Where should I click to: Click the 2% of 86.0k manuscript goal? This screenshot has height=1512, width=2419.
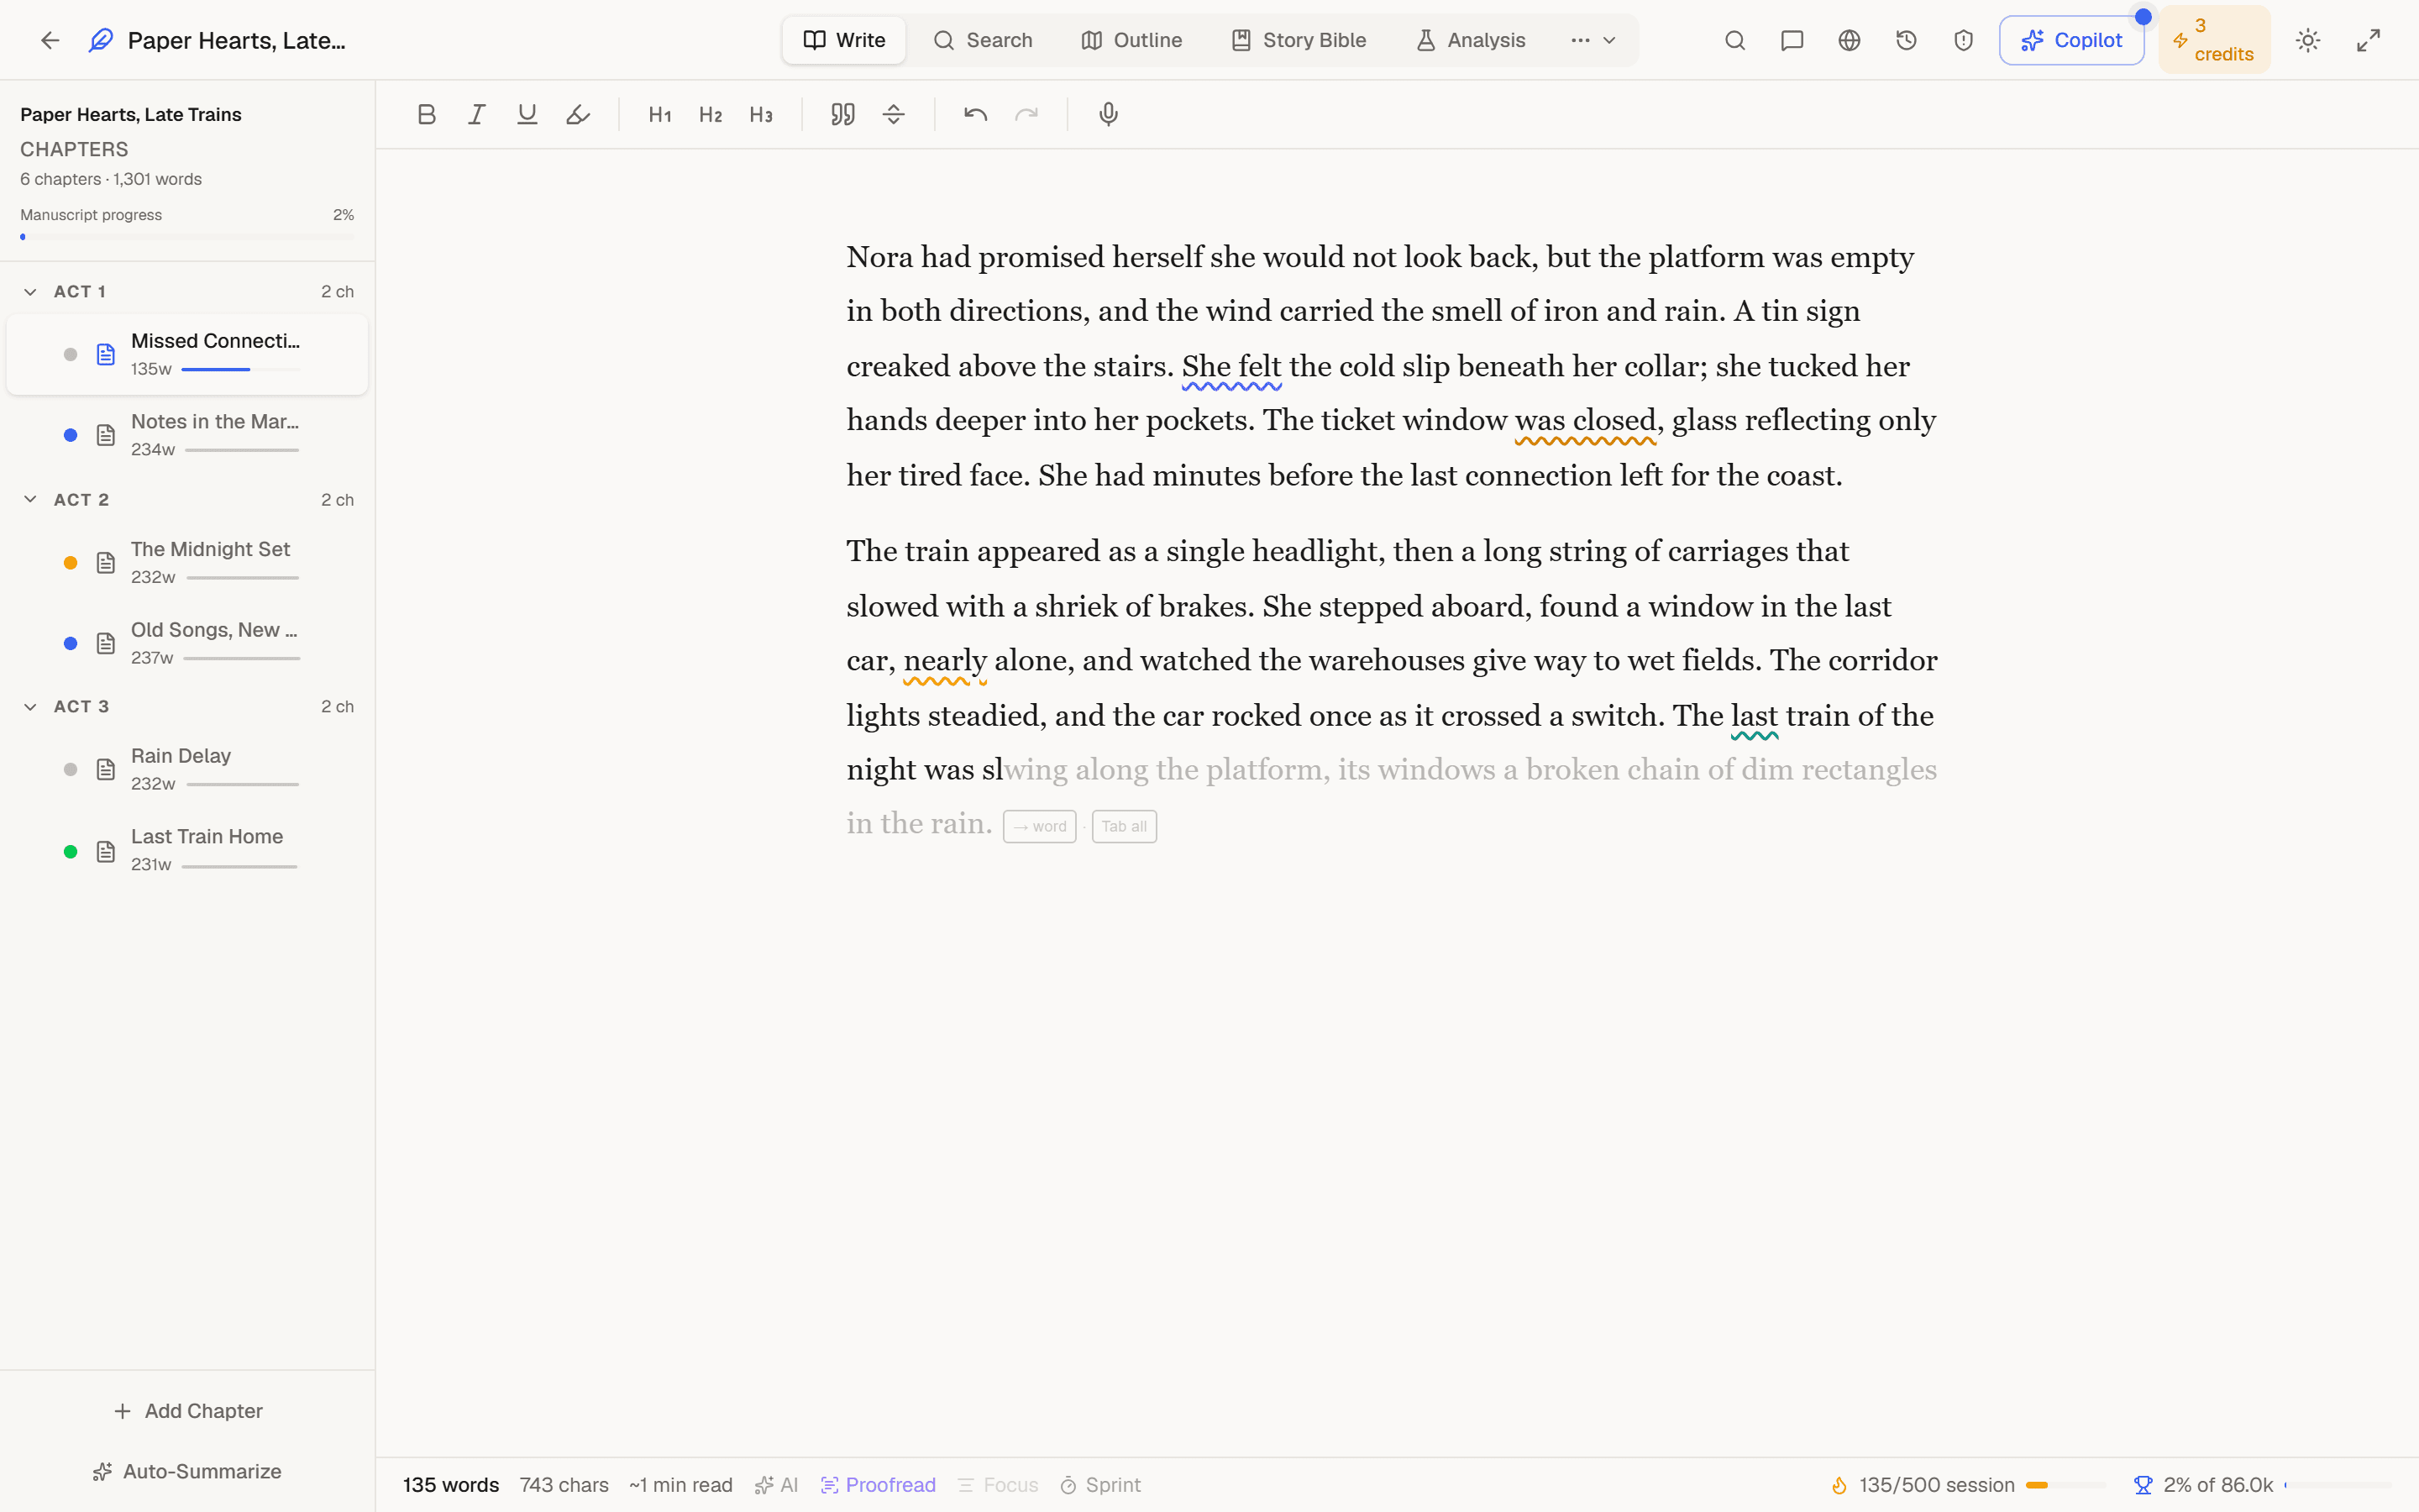[x=2261, y=1485]
